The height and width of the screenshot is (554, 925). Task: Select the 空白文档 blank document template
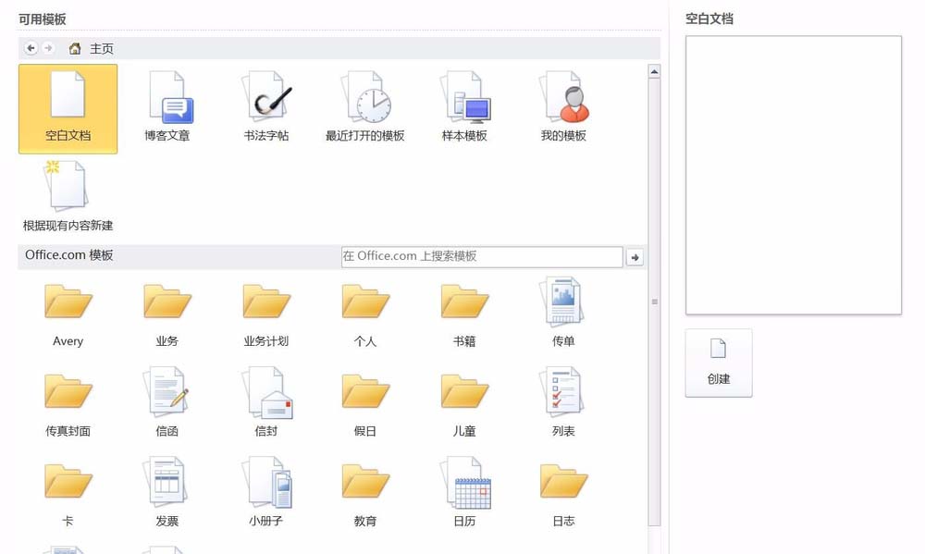pos(68,109)
